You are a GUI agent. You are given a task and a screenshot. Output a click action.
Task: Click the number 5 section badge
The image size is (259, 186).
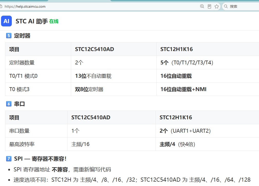click(9, 36)
